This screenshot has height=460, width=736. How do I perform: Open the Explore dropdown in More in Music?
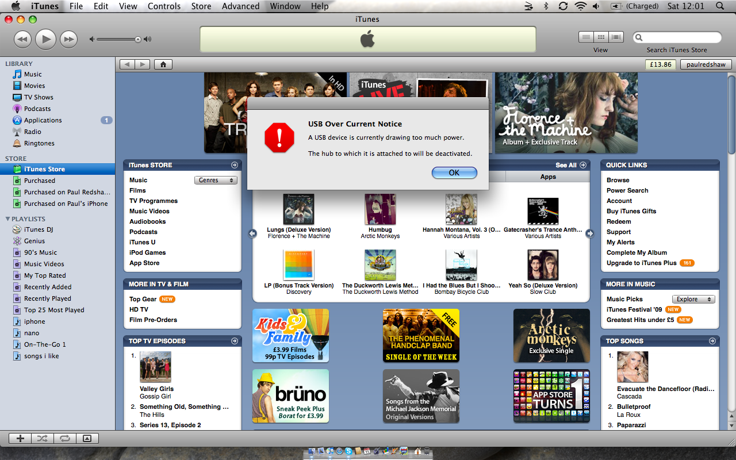point(694,299)
